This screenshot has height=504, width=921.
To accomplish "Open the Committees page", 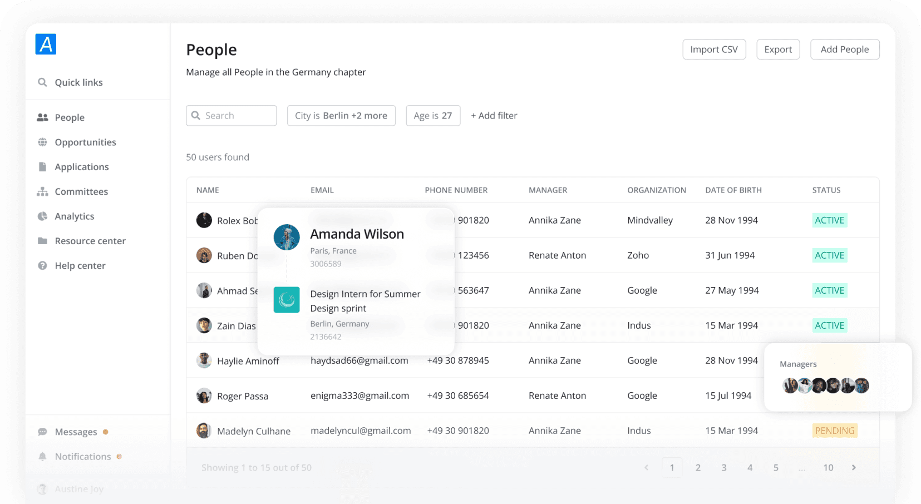I will (x=81, y=191).
